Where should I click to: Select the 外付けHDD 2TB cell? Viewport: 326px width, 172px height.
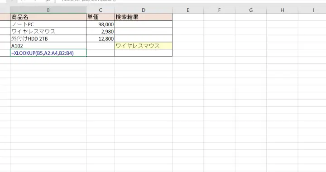coord(48,38)
